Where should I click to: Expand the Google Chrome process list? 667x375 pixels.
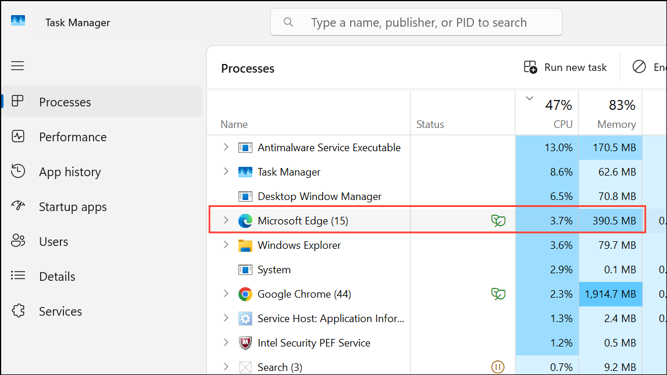point(226,294)
